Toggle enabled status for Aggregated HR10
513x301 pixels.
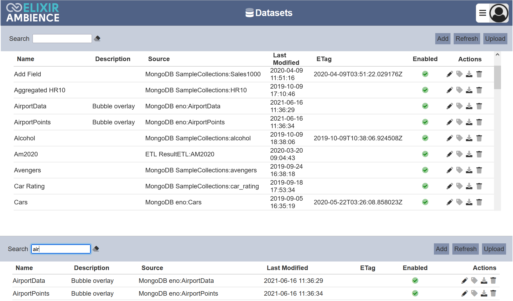(425, 90)
